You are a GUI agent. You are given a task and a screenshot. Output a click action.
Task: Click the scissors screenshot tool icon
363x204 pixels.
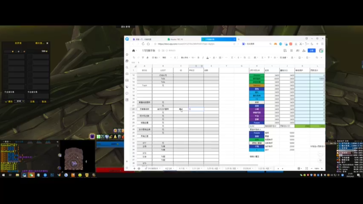pyautogui.click(x=301, y=44)
